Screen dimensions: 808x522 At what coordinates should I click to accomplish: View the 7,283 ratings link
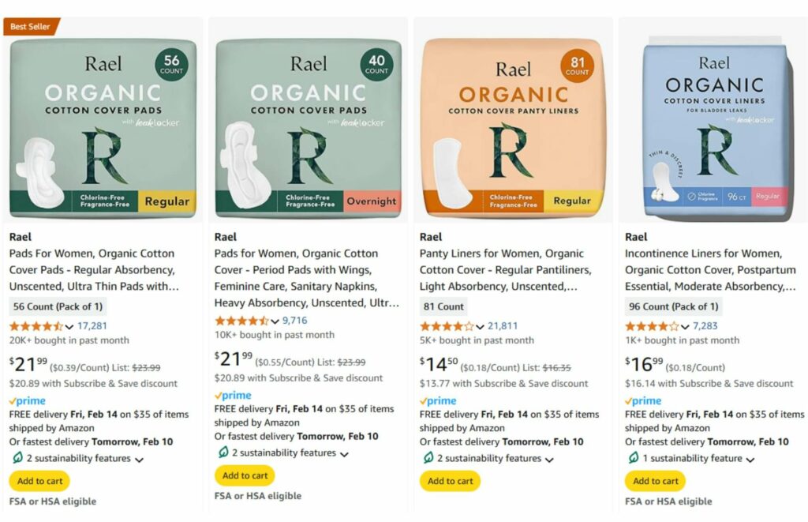(705, 326)
